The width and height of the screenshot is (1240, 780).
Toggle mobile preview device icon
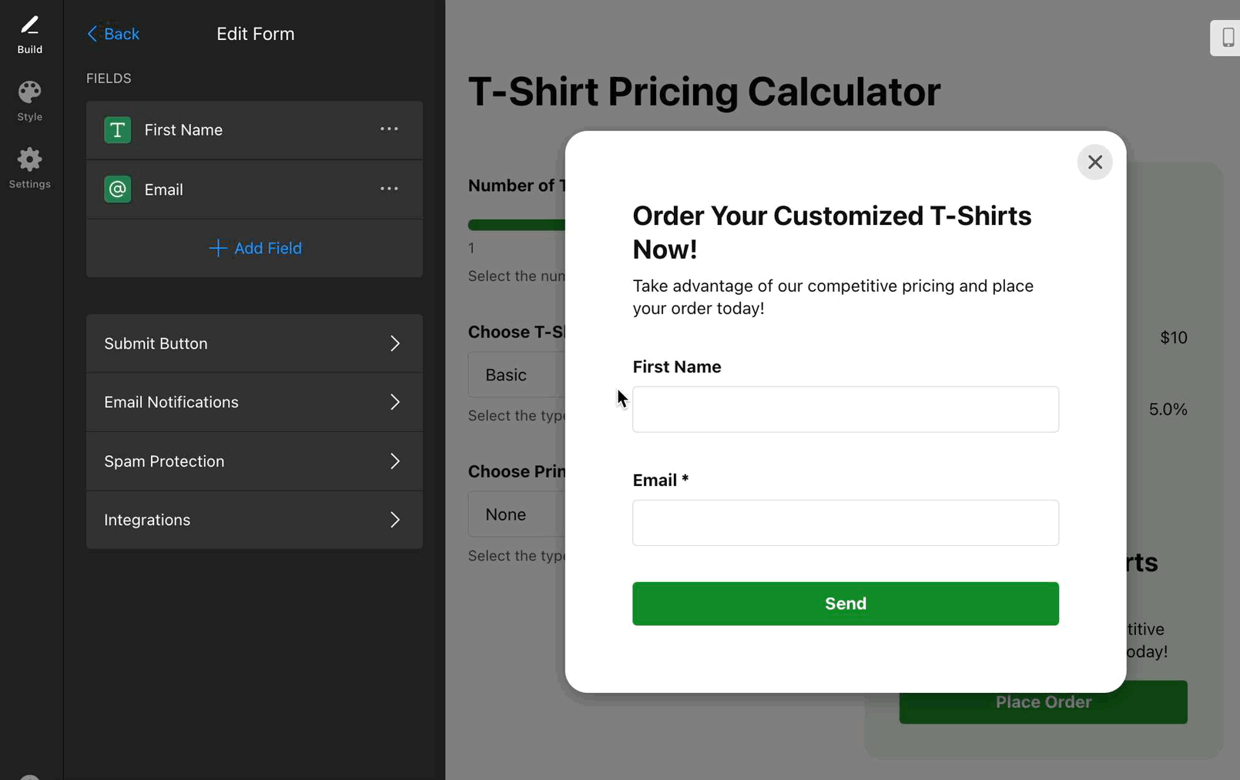[x=1227, y=37]
